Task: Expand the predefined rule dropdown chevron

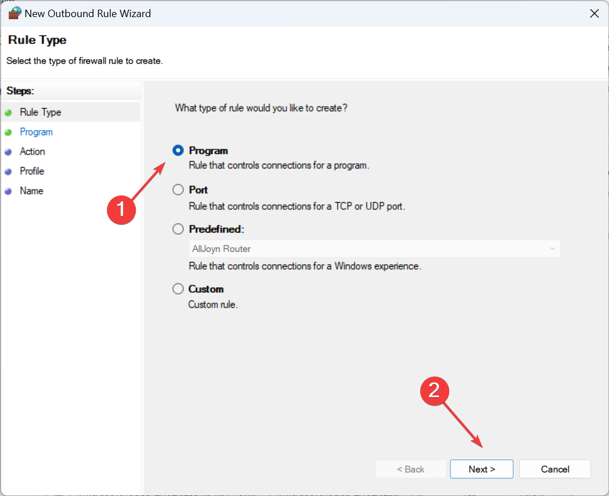Action: (x=552, y=249)
